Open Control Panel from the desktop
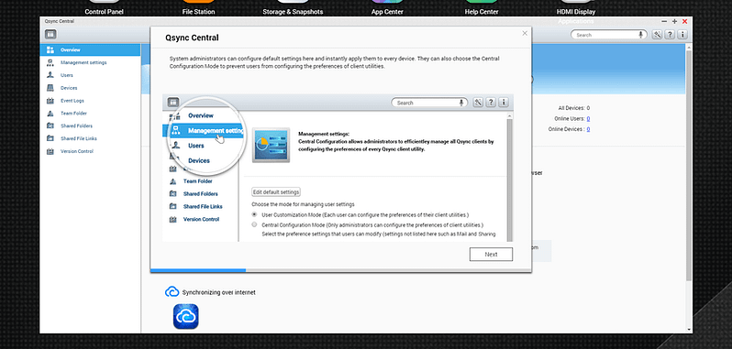Screen dimensions: 732x349 coord(104,8)
